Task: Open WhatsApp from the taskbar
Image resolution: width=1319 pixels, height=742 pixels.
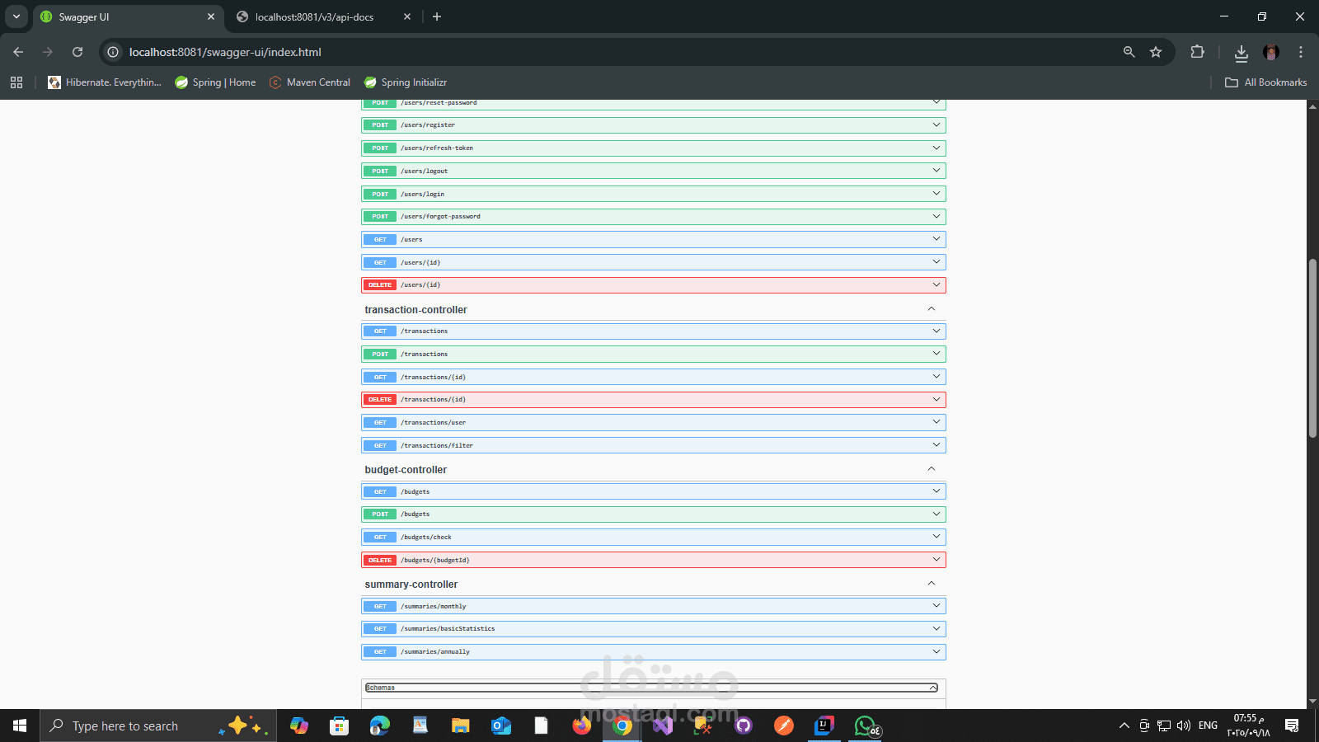Action: 866,726
